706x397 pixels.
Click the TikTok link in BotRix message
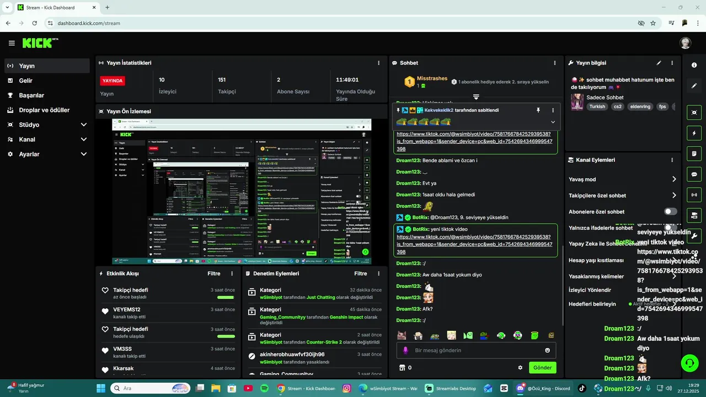[474, 244]
